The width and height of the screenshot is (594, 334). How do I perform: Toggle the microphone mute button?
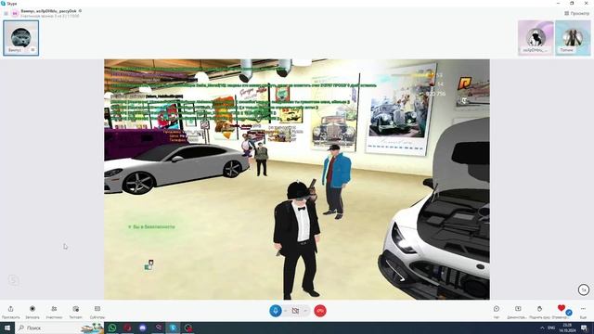[x=276, y=311]
